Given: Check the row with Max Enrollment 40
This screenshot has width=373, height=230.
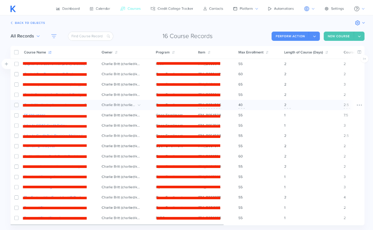Looking at the screenshot, I should [17, 105].
